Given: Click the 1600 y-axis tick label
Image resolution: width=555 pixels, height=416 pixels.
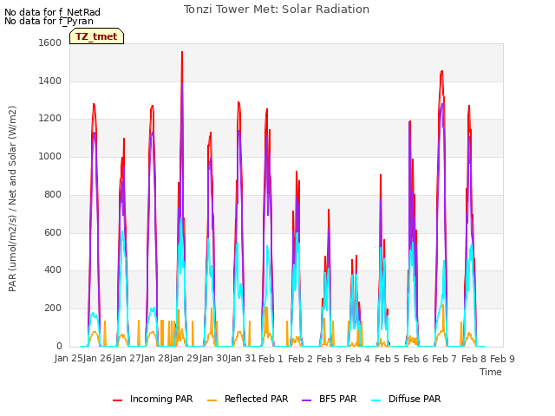Looking at the screenshot, I should click(50, 42).
